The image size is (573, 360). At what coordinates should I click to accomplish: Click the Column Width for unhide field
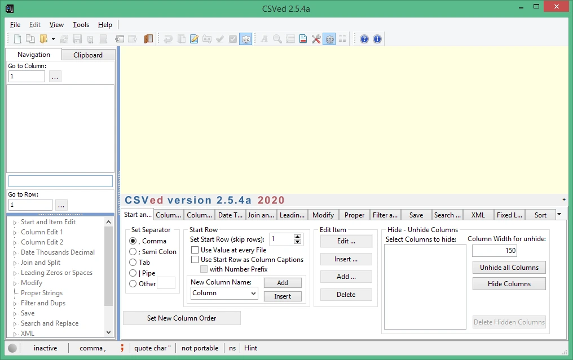[495, 251]
